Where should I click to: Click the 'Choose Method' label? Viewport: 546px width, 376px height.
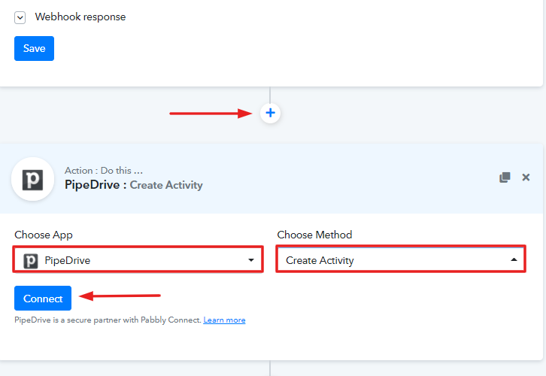pos(314,235)
